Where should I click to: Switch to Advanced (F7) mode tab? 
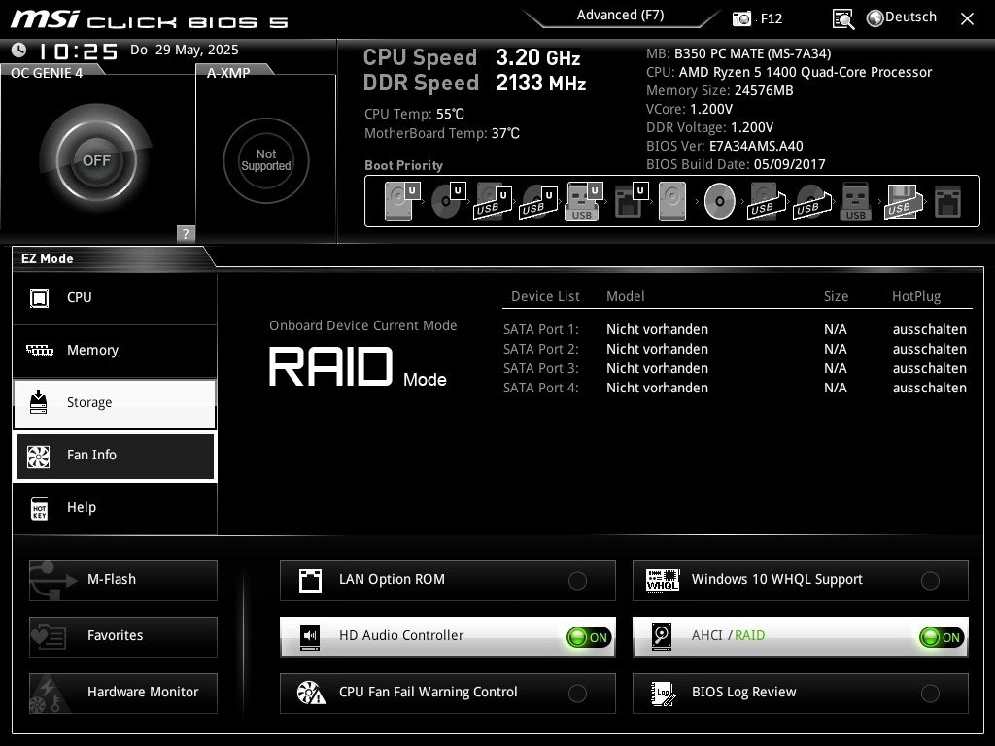tap(620, 16)
